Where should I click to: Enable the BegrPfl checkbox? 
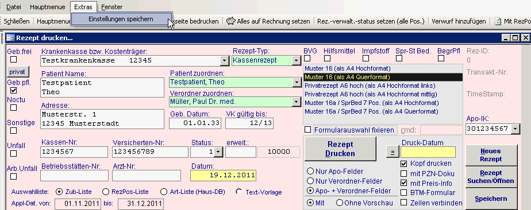[441, 58]
